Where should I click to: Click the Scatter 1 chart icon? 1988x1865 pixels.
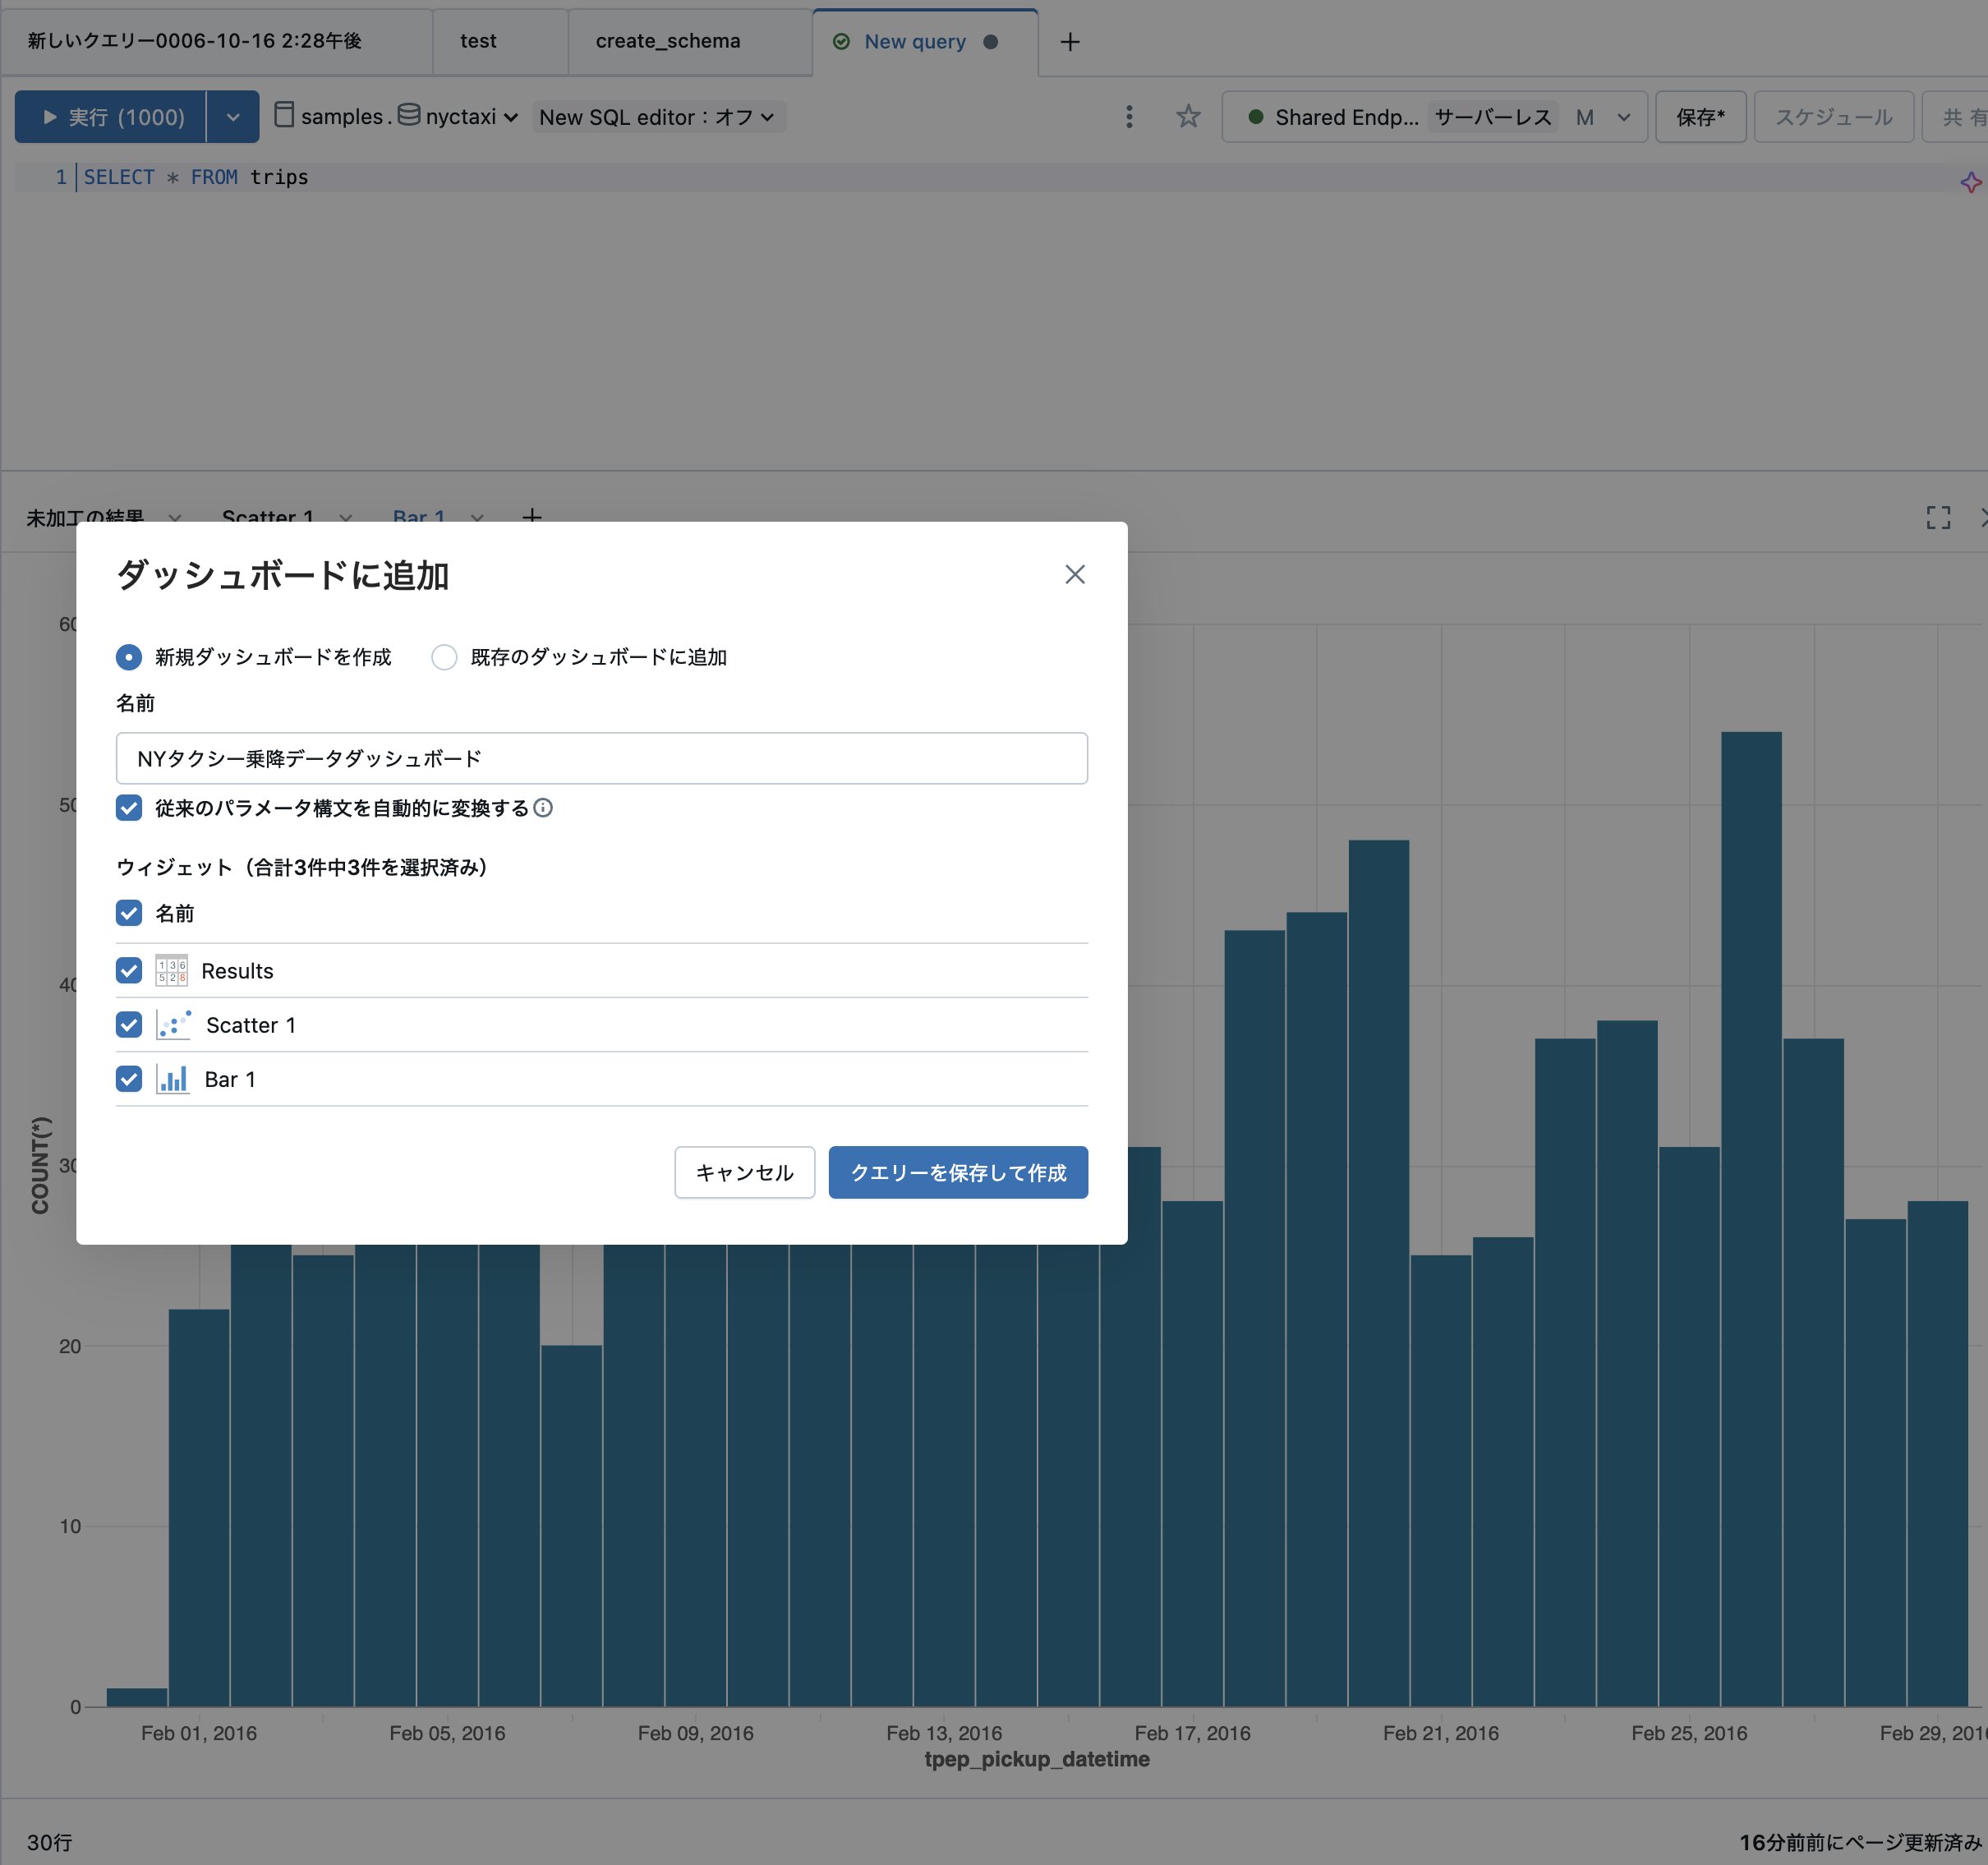tap(173, 1025)
